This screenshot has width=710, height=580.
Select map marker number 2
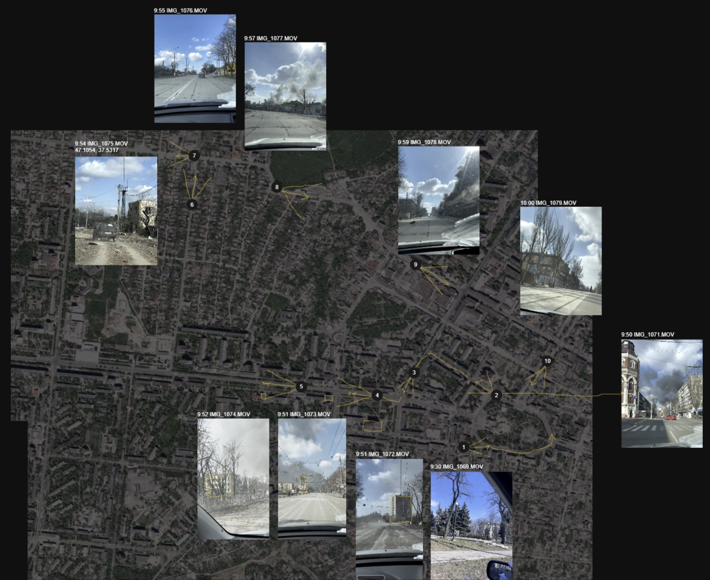(496, 395)
